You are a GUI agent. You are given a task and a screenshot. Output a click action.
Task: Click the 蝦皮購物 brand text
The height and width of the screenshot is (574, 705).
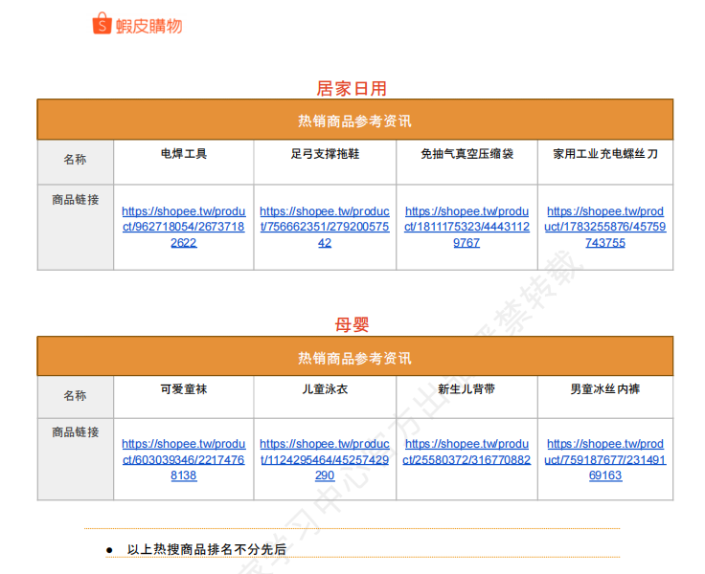(148, 26)
